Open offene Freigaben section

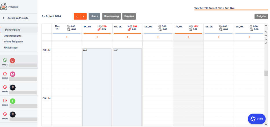coord(14,42)
